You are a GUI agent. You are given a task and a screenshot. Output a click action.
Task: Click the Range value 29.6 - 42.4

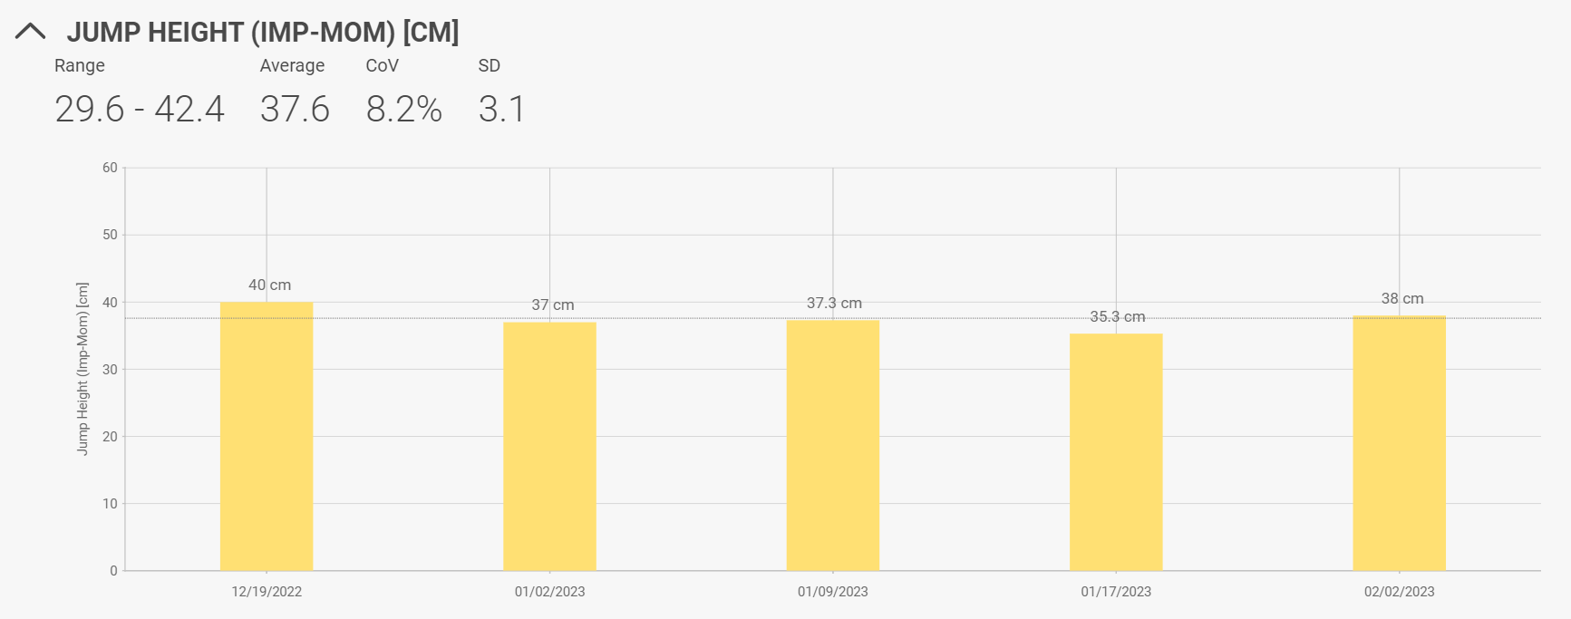pyautogui.click(x=140, y=110)
